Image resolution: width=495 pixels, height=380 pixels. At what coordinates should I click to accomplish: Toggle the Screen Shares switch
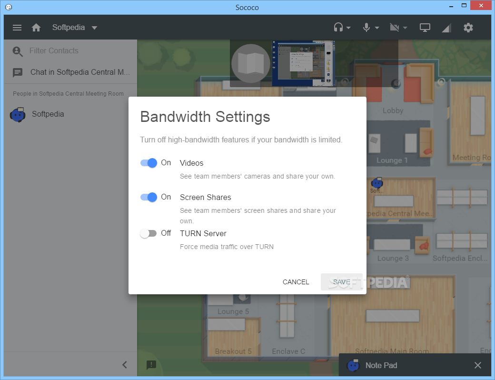point(148,197)
